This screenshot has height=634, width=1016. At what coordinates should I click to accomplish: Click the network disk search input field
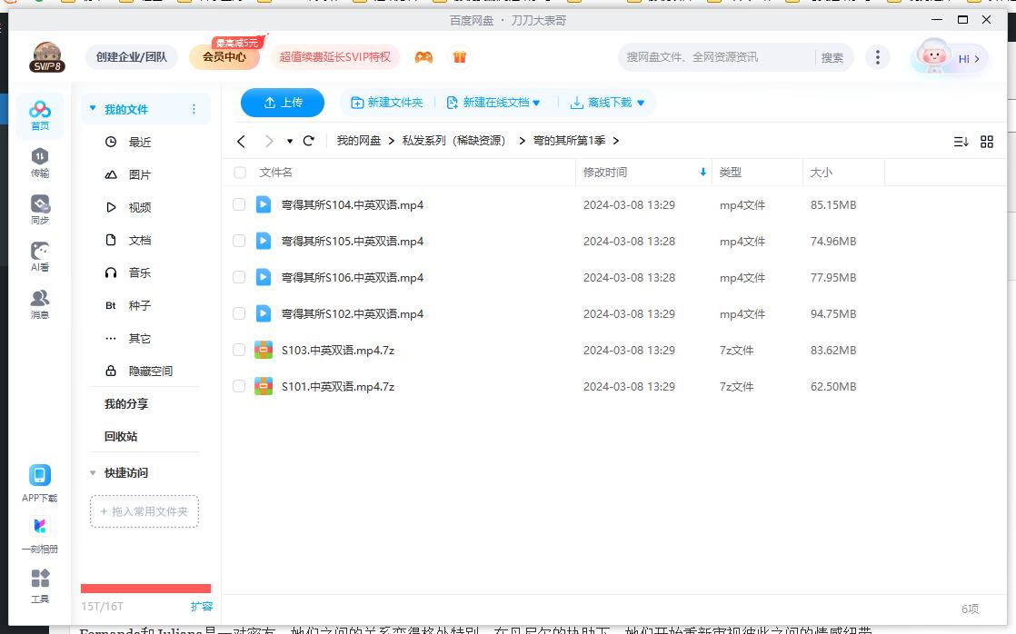point(709,56)
